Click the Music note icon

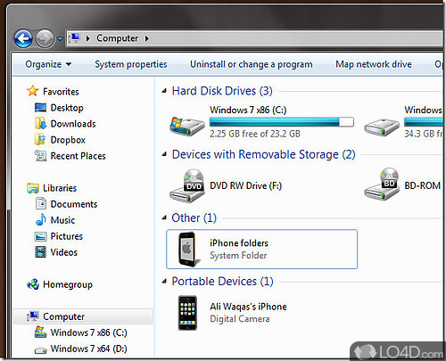pyautogui.click(x=41, y=219)
